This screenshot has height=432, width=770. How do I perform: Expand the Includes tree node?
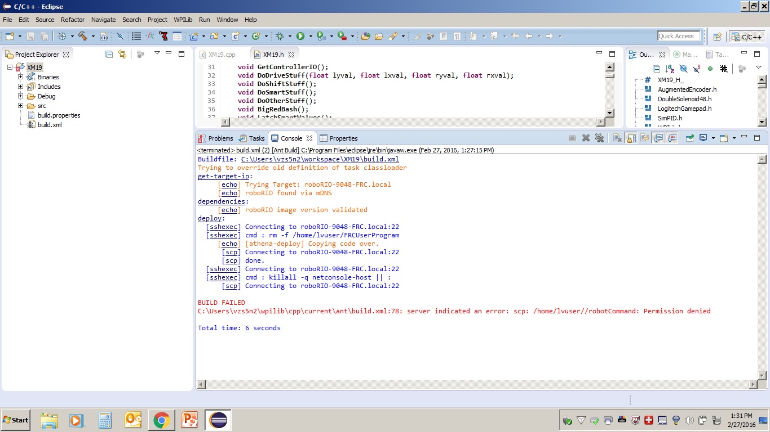pyautogui.click(x=21, y=87)
